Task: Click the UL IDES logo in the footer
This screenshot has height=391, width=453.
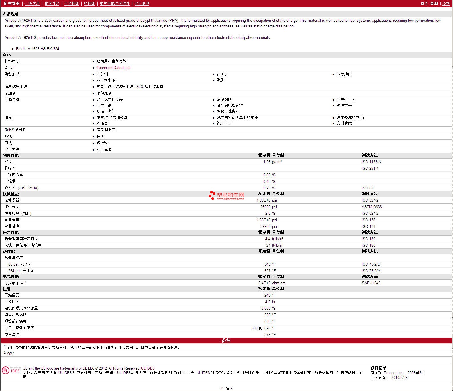Action: [x=11, y=370]
